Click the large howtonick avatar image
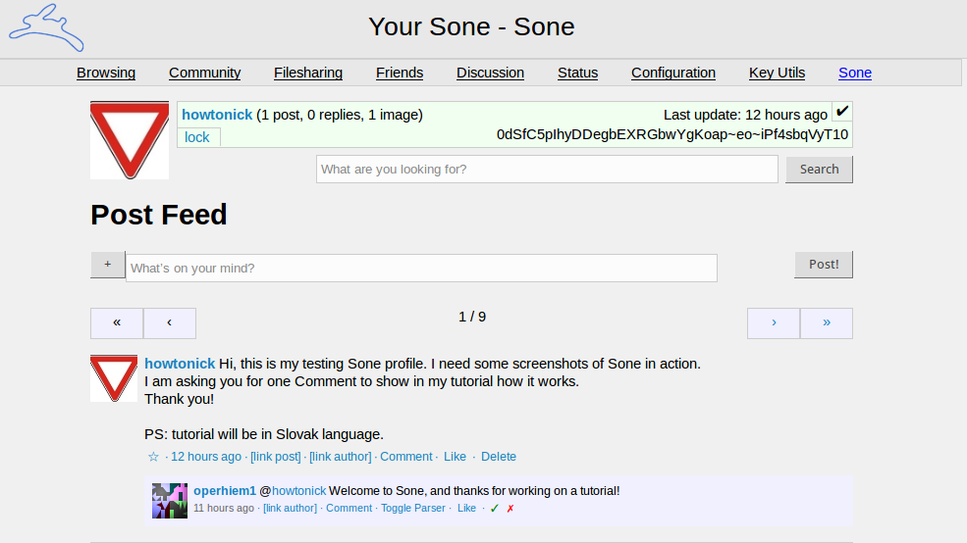The width and height of the screenshot is (967, 543). point(130,140)
